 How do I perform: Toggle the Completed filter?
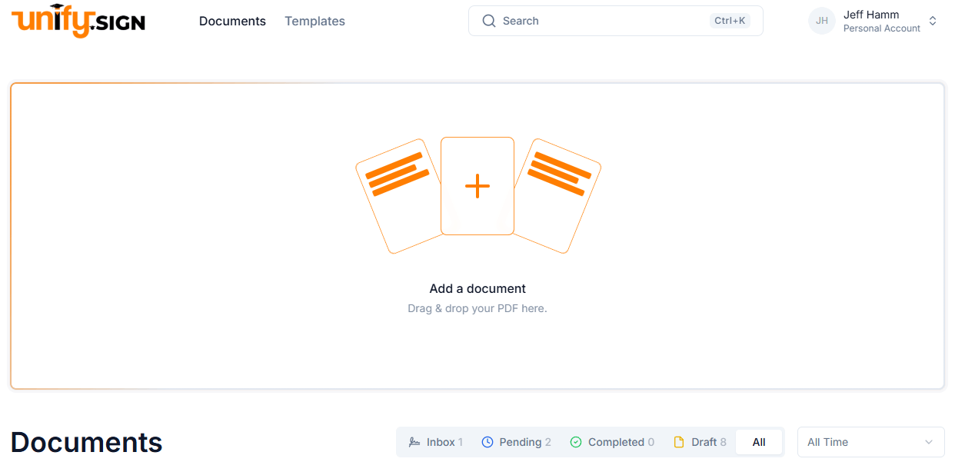[611, 441]
